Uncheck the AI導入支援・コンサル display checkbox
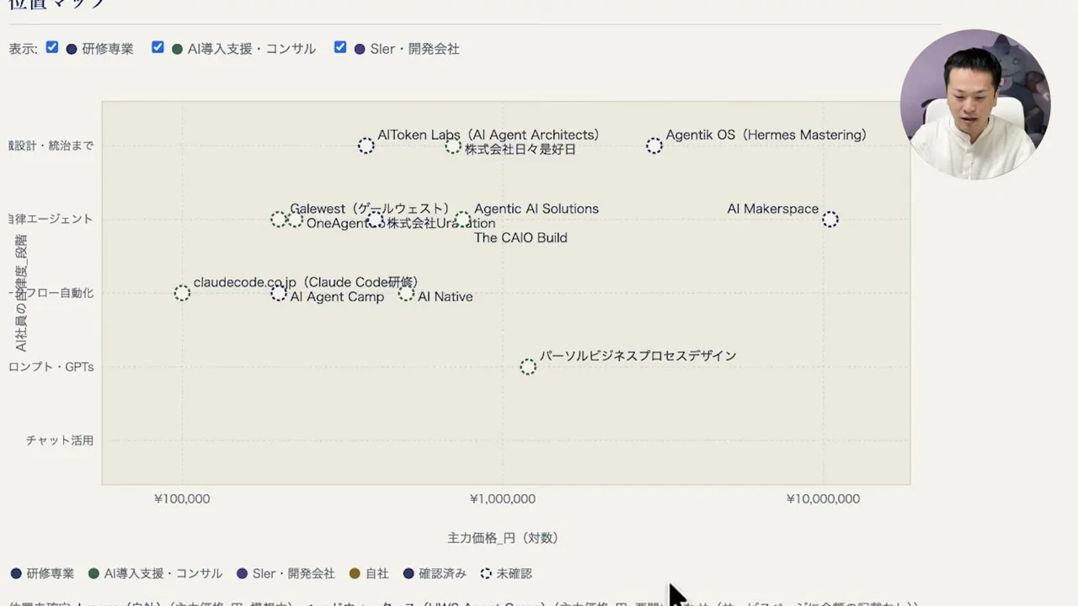 (x=157, y=47)
